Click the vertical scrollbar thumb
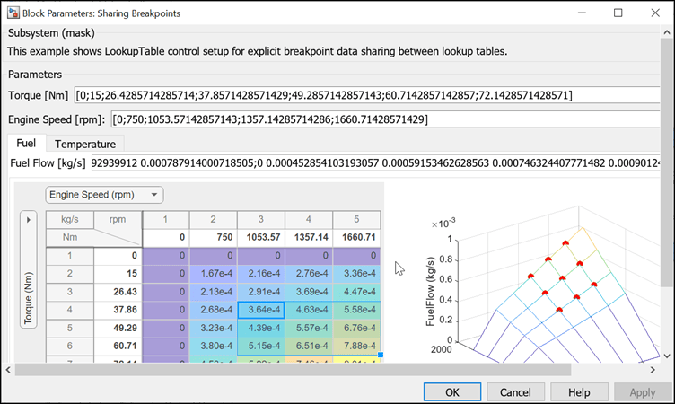The width and height of the screenshot is (675, 404). point(667,162)
